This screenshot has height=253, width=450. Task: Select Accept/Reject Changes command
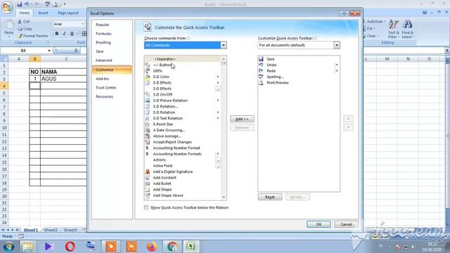coord(183,142)
